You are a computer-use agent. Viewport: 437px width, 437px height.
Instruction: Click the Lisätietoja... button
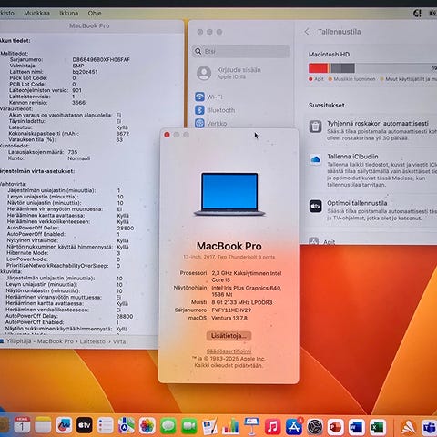coord(229,336)
